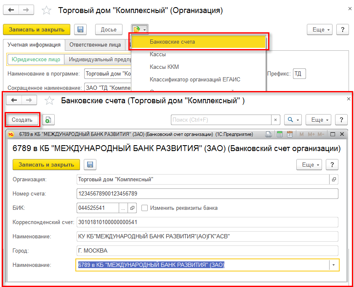Screen dimensions: 354x287
Task: Open Еще menu in bank account dialog
Action: 309,164
